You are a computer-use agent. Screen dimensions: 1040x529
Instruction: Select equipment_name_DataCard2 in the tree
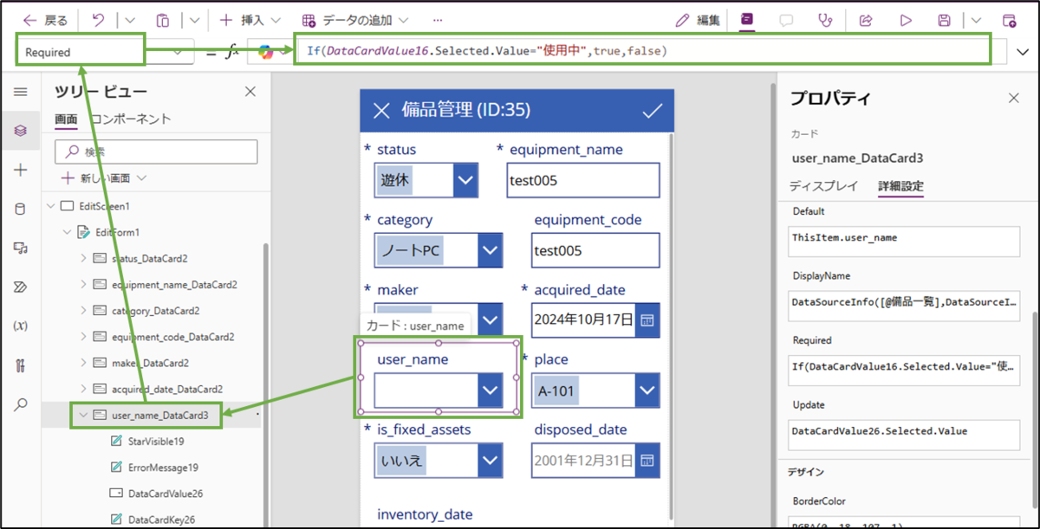(x=174, y=285)
